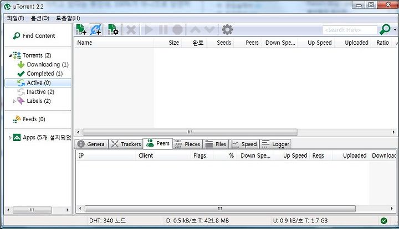The width and height of the screenshot is (399, 229).
Task: Select the Completed (1) filter
Action: click(x=40, y=74)
